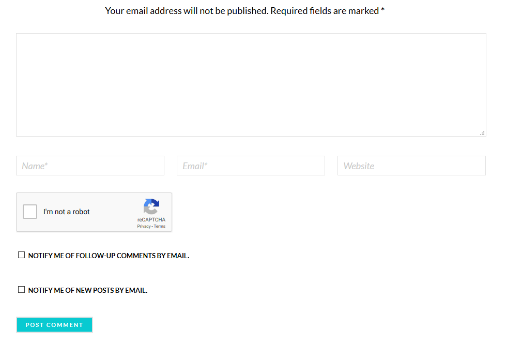Click inside the large comment text area
Screen dimensions: 506x342
point(251,85)
